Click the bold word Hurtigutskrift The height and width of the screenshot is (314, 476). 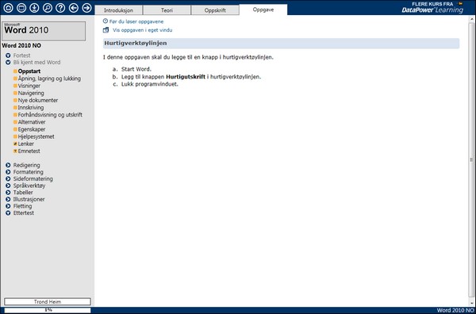pyautogui.click(x=186, y=77)
